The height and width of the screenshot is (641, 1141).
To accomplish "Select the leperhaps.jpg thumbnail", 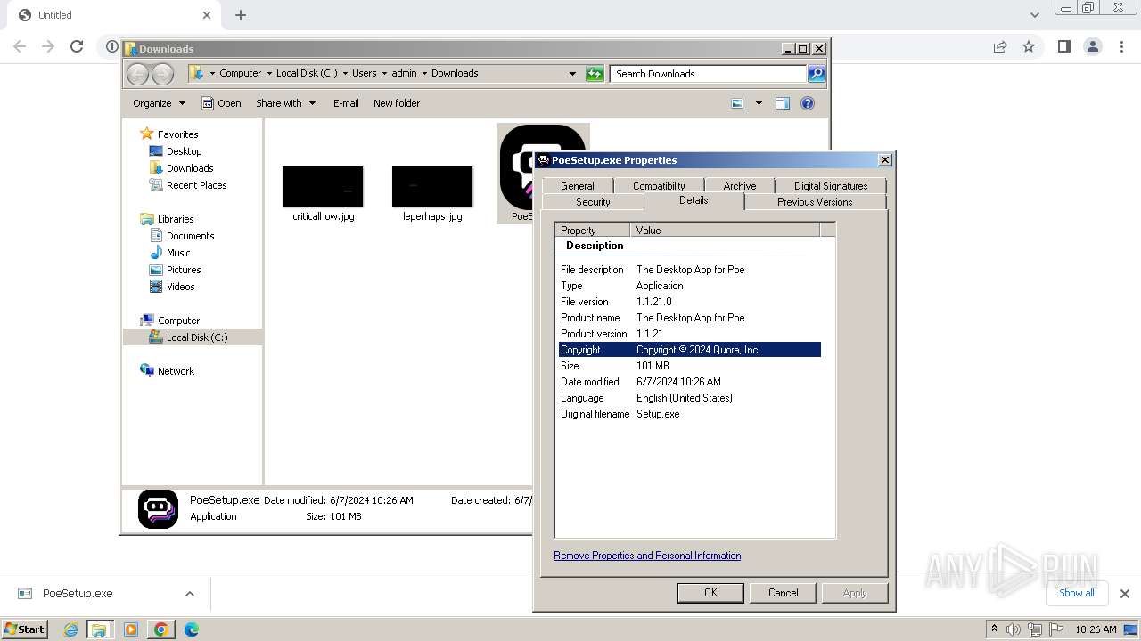I will point(432,186).
